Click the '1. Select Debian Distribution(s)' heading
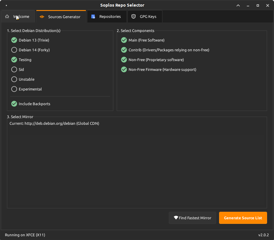This screenshot has width=274, height=240. 34,31
